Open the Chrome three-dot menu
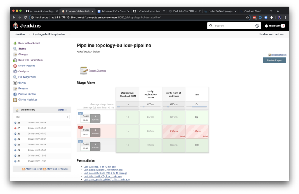Screen dimensions: 299x194 (285, 18)
